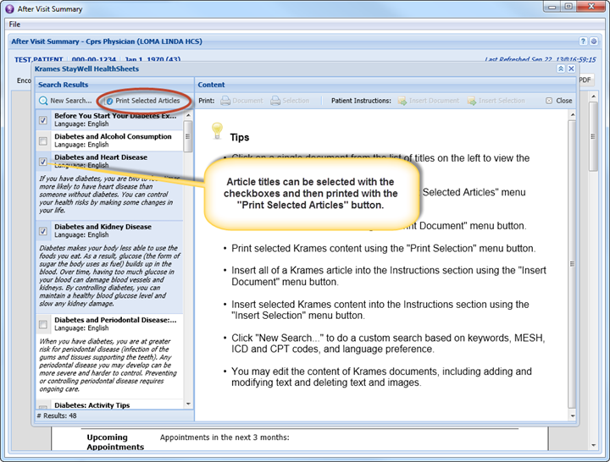Screen dimensions: 610x462
Task: Click the Upcoming Appointments heading
Action: (x=115, y=442)
